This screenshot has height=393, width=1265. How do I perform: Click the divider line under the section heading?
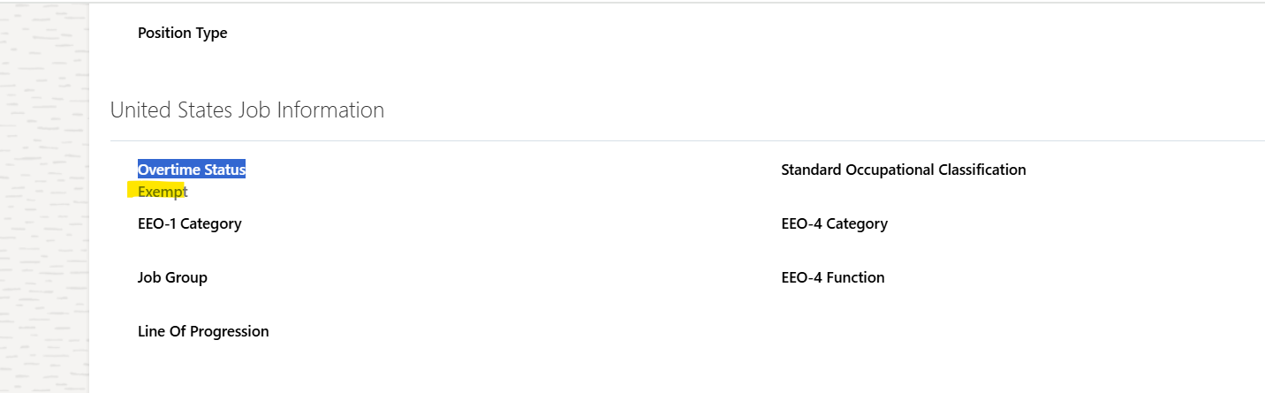tap(687, 140)
